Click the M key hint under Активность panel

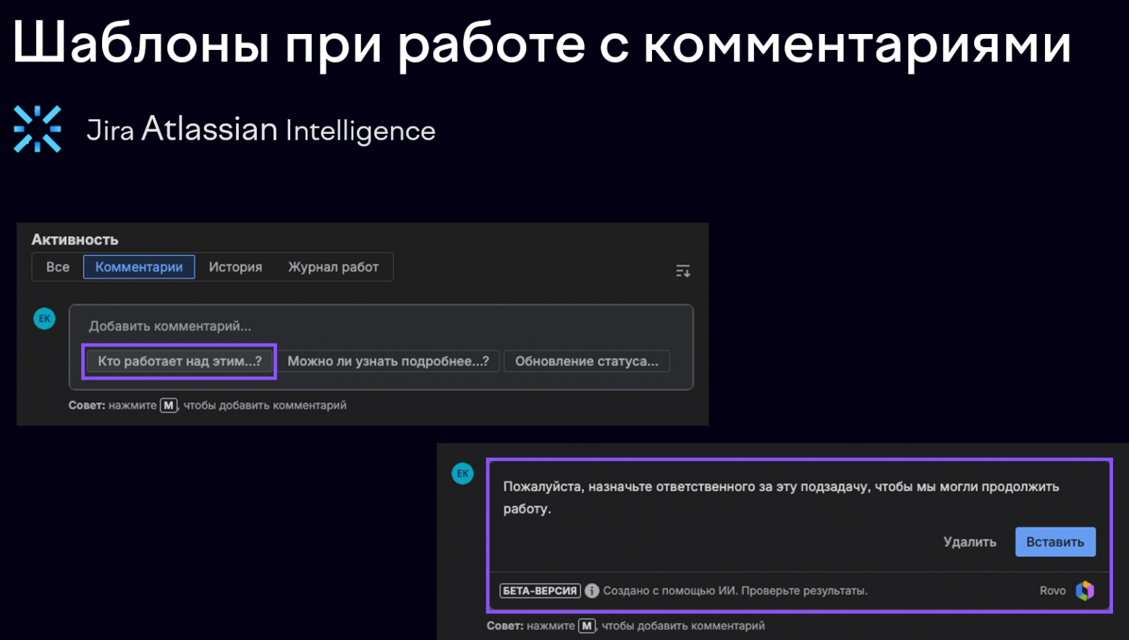pyautogui.click(x=169, y=406)
